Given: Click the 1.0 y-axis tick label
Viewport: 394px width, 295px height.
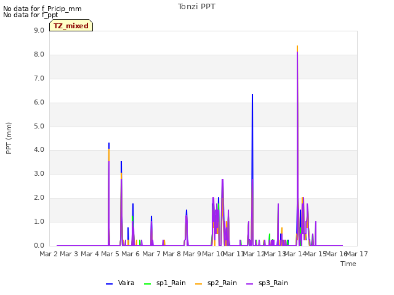Looking at the screenshot, I should tap(39, 221).
